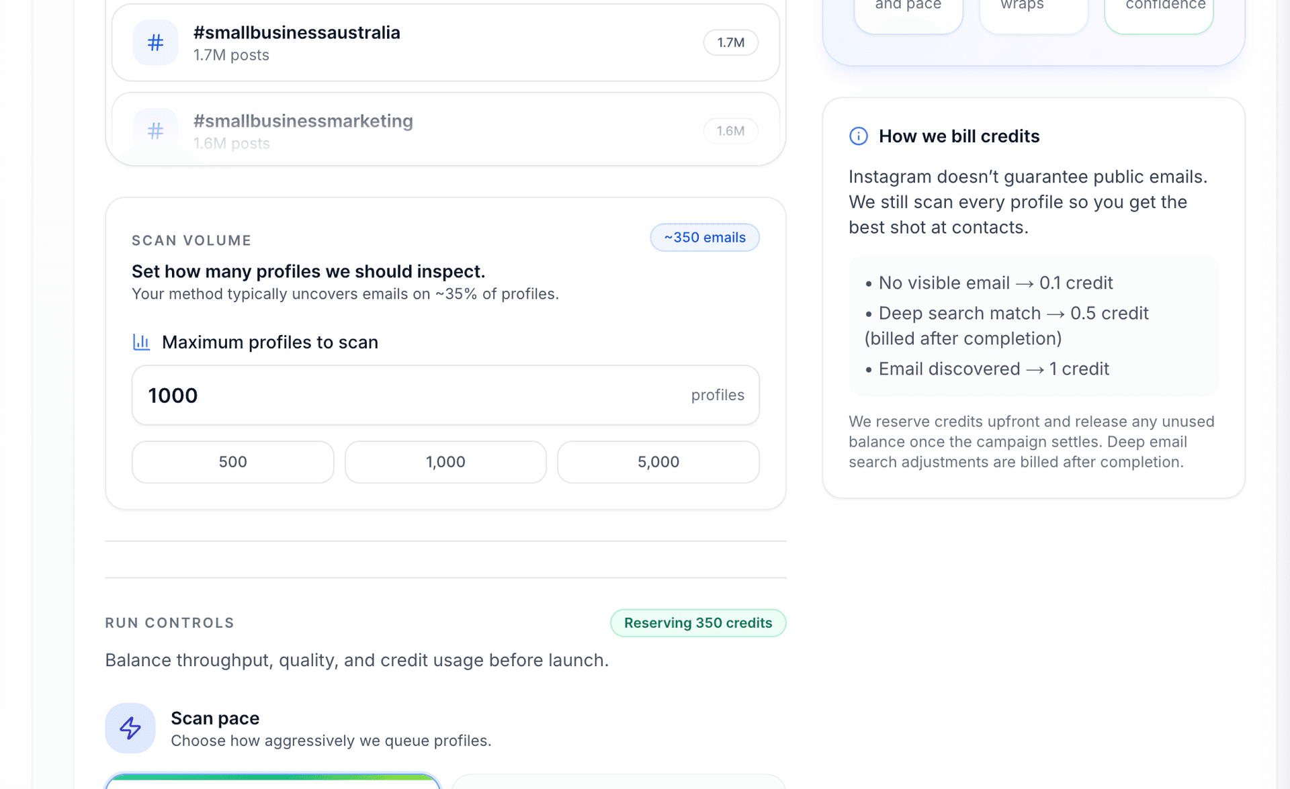Click the lightning bolt Scan pace icon
Viewport: 1290px width, 789px height.
point(130,728)
